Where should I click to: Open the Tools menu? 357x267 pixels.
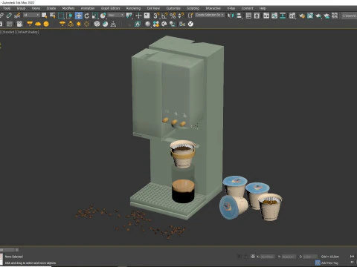tap(7, 8)
